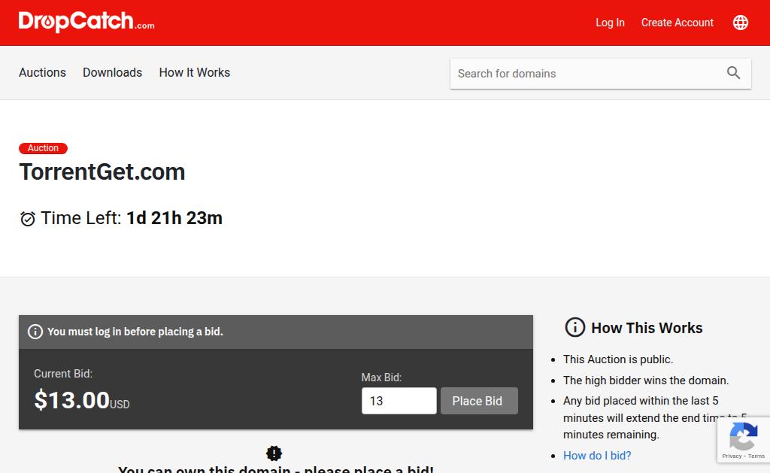Screen dimensions: 770x473
Task: Click the exclamation badge above the bid prompt
Action: [x=274, y=453]
